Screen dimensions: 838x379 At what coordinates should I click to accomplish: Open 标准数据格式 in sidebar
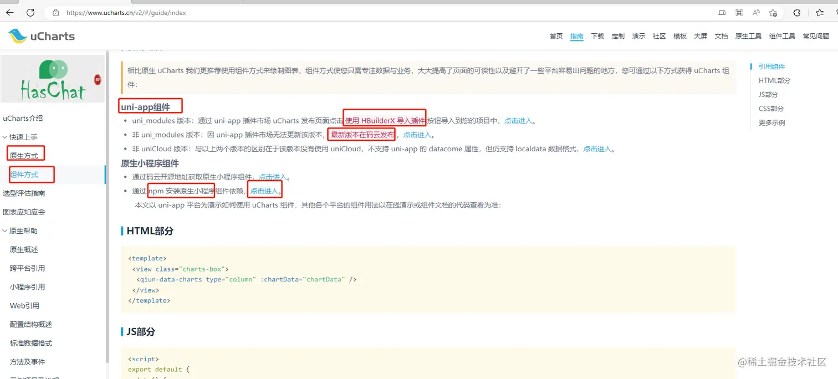point(31,343)
